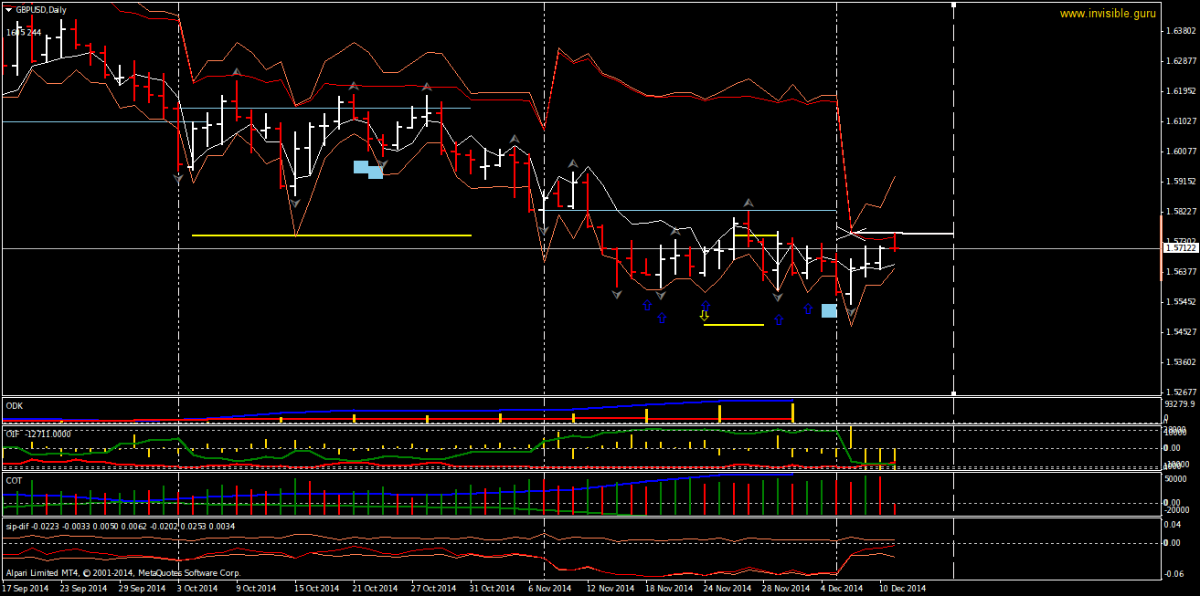Click date label 29 Sep 2014
This screenshot has height=596, width=1200.
(142, 589)
